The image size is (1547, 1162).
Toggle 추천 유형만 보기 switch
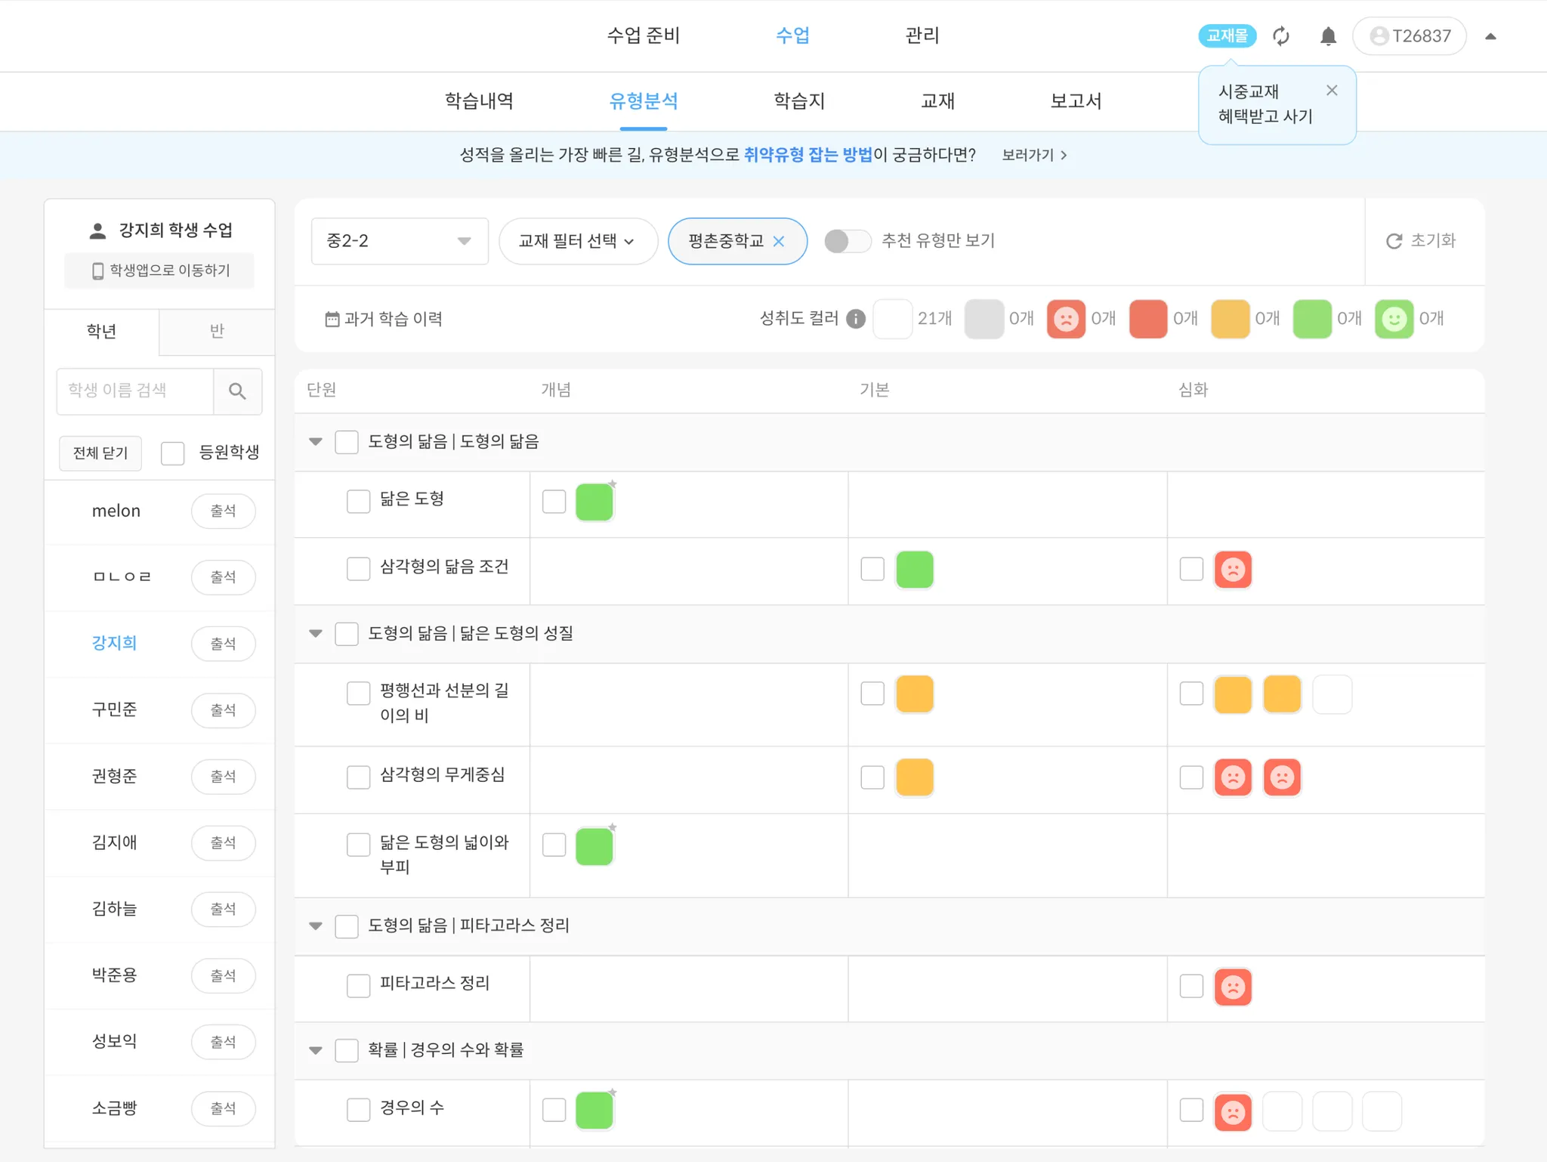pos(847,241)
